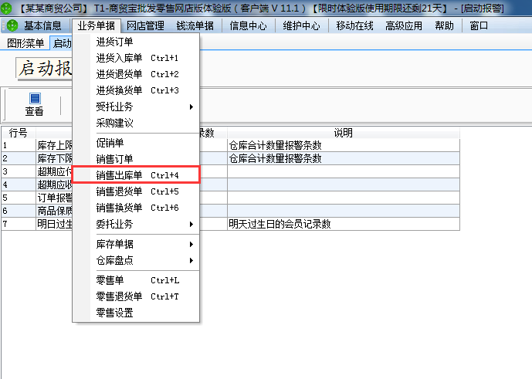This screenshot has width=532, height=379.
Task: Click the green app logo icon in title bar
Action: point(6,8)
